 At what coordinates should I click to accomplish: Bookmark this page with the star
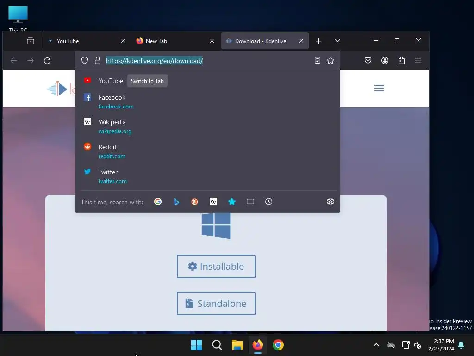(x=331, y=60)
